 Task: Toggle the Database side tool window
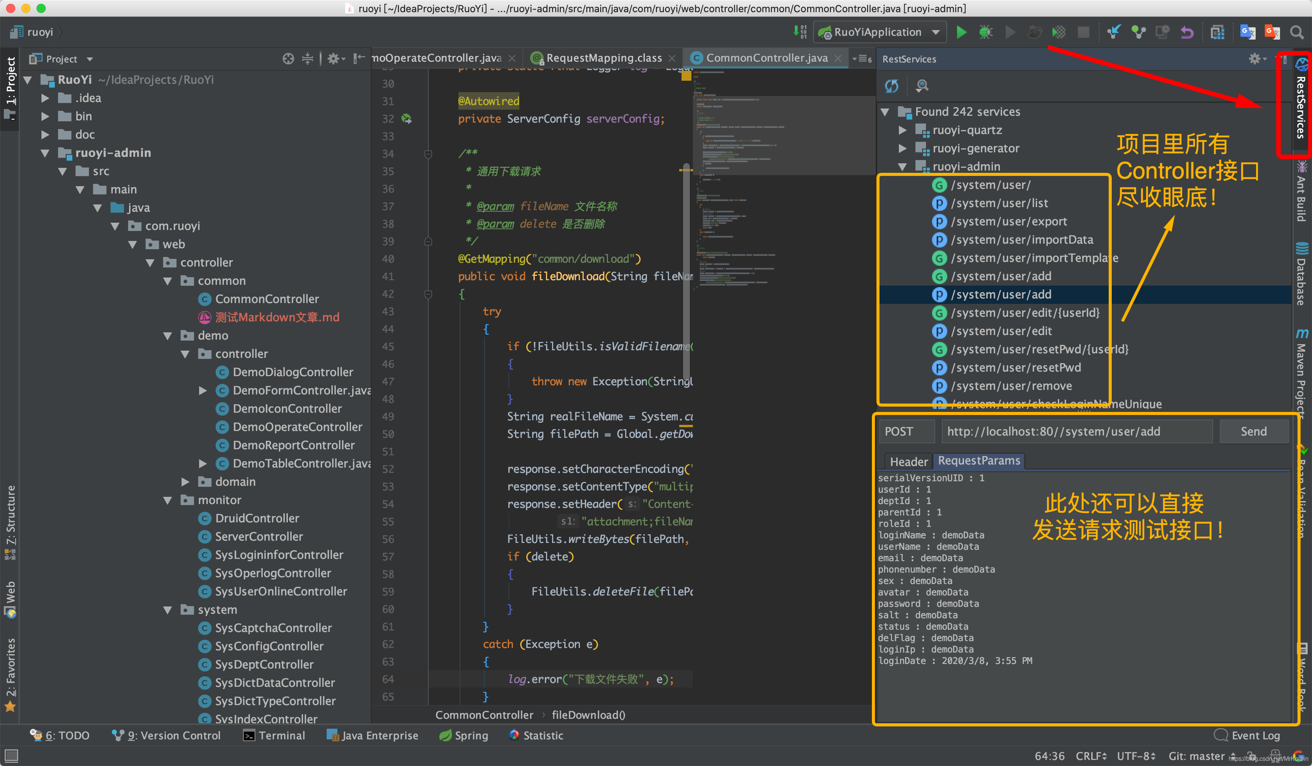pos(1301,273)
